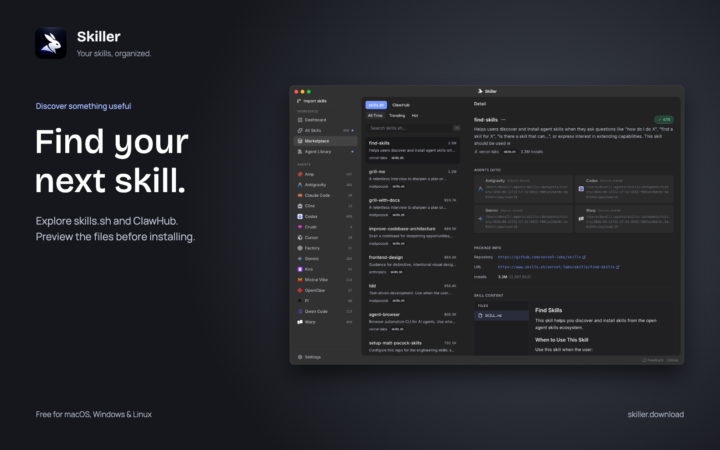This screenshot has height=450, width=720.
Task: Click the Import skills branch icon
Action: tap(299, 101)
